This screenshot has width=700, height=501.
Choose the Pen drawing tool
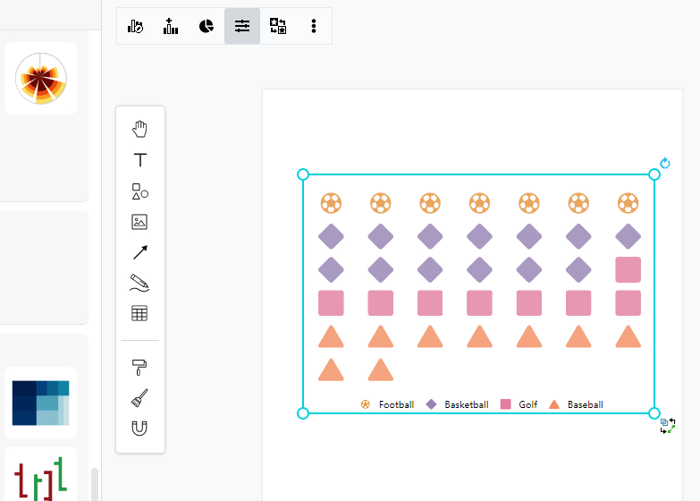point(139,283)
